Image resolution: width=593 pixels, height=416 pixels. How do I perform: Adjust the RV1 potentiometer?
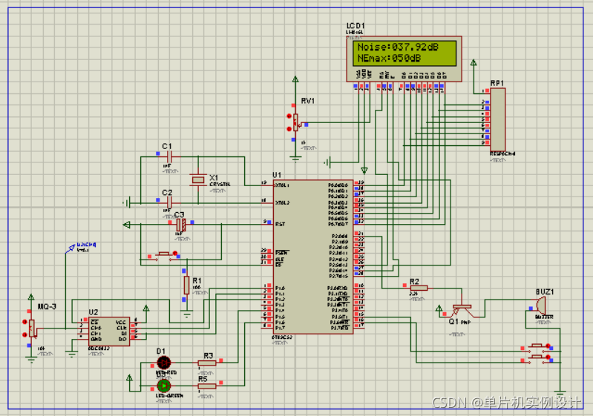click(x=295, y=122)
